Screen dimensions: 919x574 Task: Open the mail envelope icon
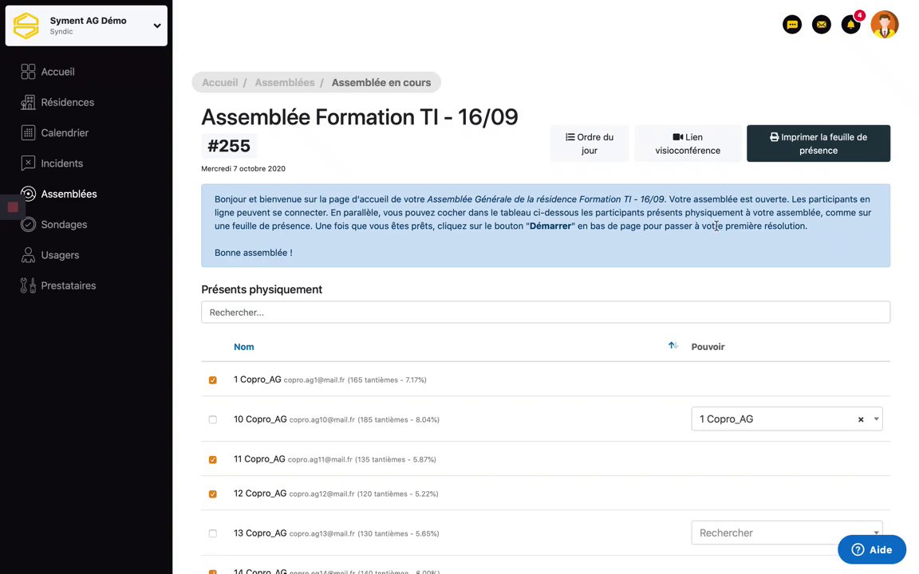tap(821, 25)
